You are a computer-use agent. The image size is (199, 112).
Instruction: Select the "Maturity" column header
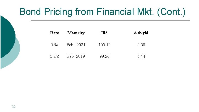(x=76, y=33)
